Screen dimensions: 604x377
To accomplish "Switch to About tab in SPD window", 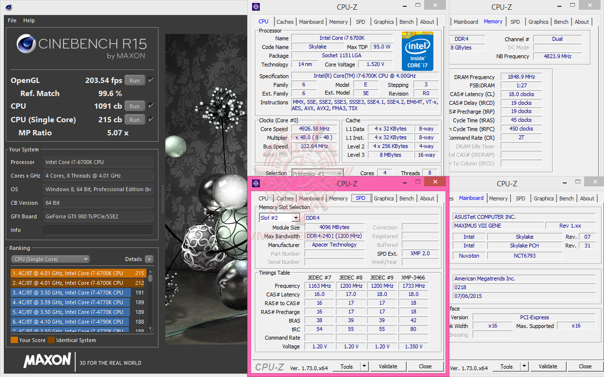I will [x=427, y=198].
